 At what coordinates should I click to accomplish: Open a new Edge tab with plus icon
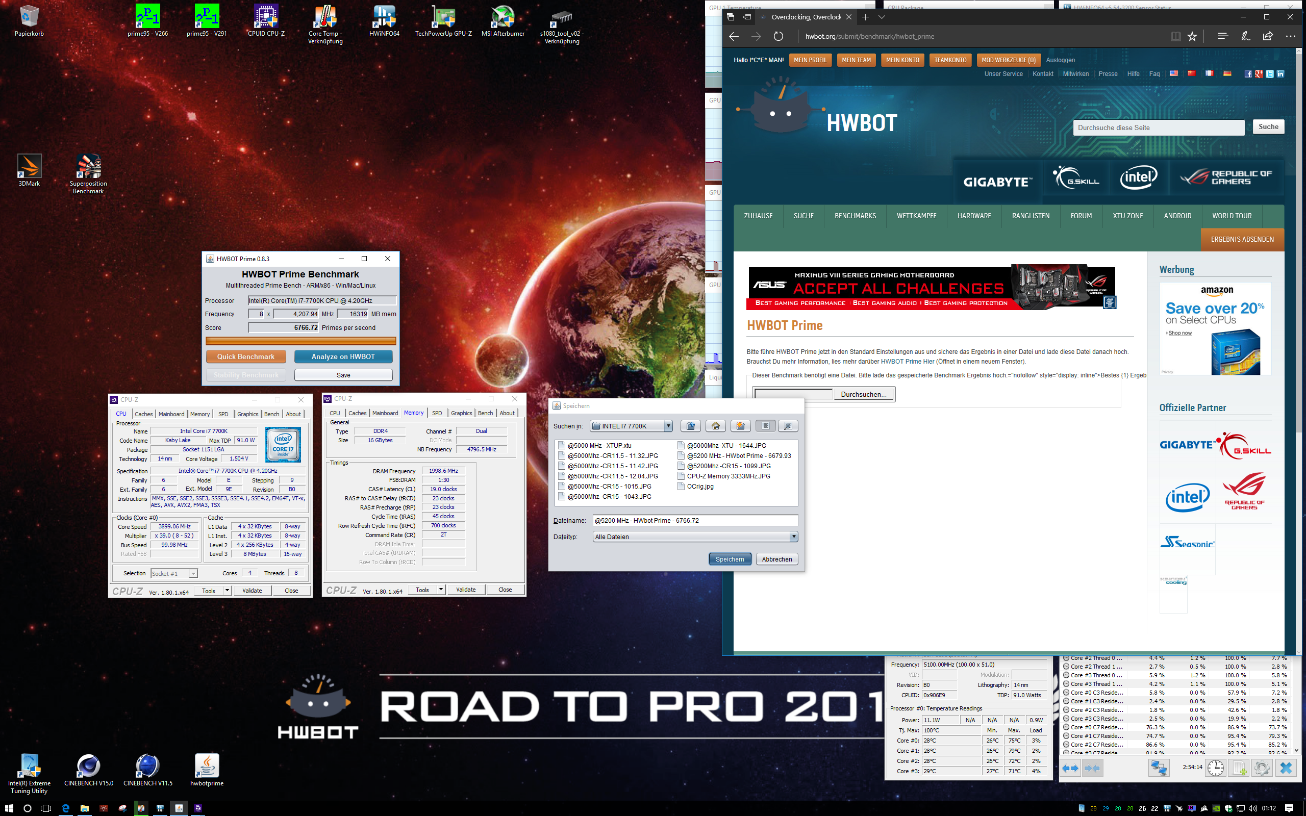[x=865, y=17]
